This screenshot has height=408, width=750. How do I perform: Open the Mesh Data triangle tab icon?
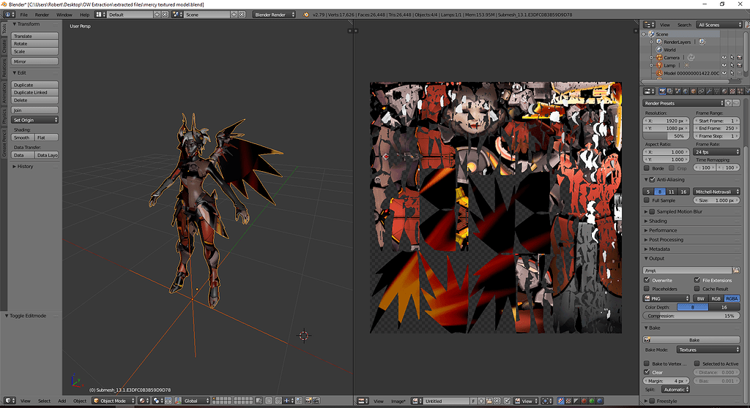pyautogui.click(x=717, y=91)
